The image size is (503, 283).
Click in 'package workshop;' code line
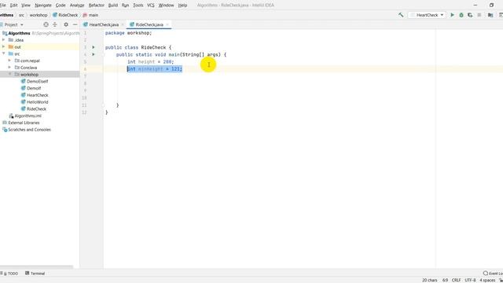128,33
